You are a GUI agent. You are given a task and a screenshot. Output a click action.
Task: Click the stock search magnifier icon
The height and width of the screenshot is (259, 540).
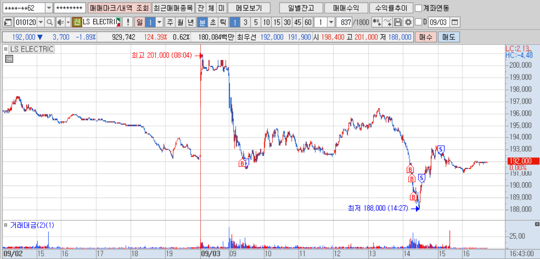[49, 22]
